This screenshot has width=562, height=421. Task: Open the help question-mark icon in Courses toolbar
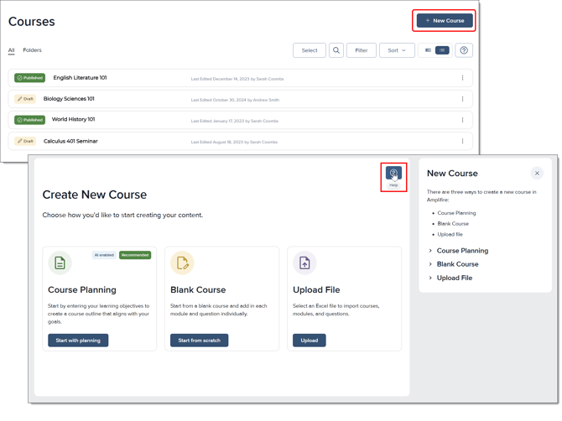pyautogui.click(x=464, y=50)
